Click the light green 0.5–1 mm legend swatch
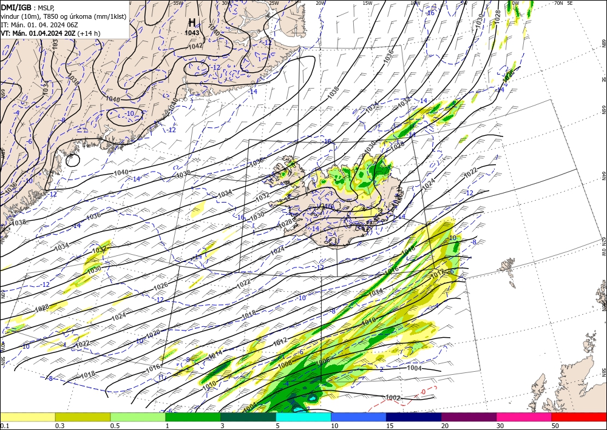 138,417
